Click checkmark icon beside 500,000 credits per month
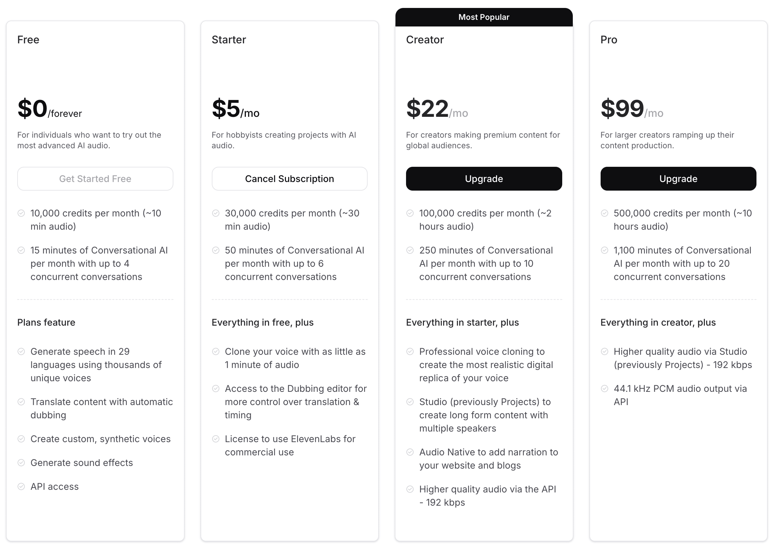The image size is (775, 552). [604, 213]
